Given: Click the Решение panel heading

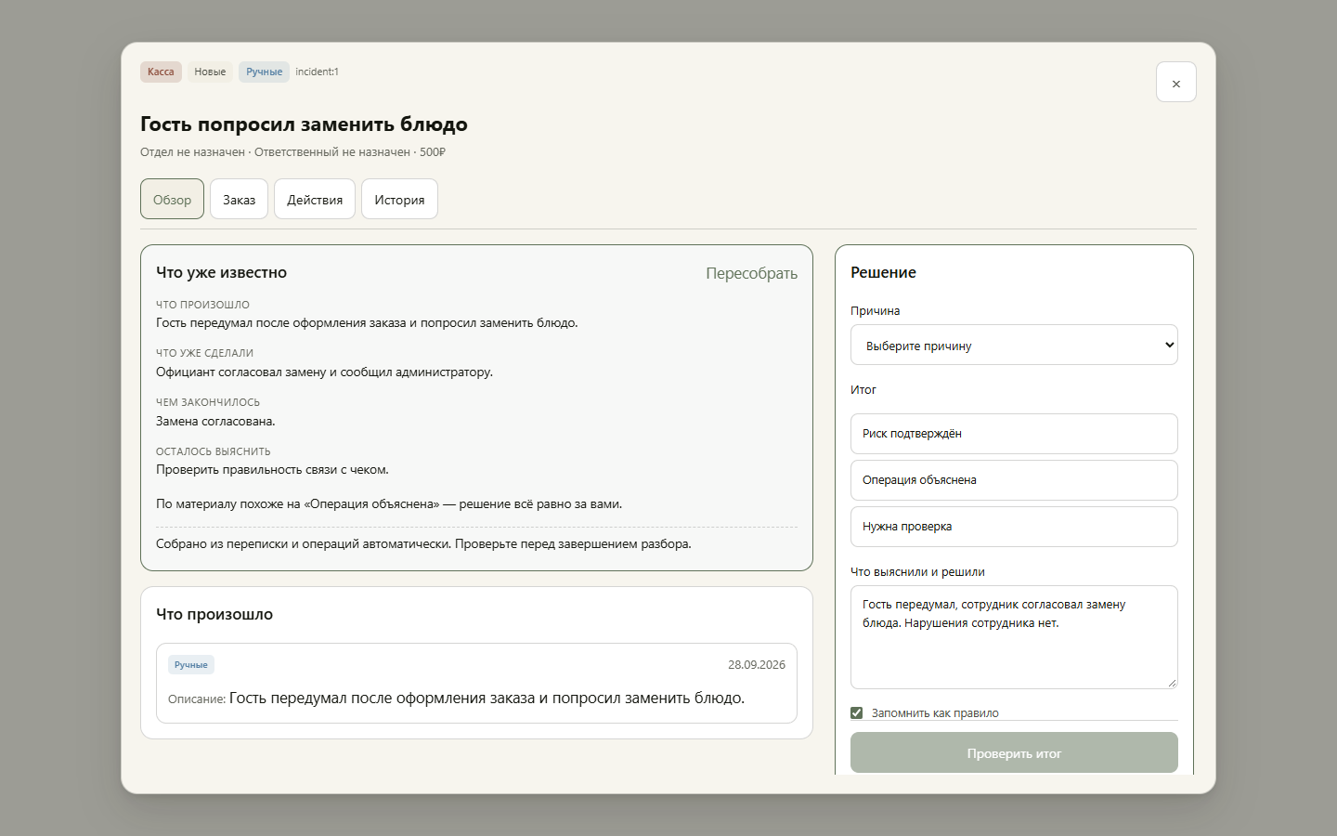Looking at the screenshot, I should (x=883, y=272).
